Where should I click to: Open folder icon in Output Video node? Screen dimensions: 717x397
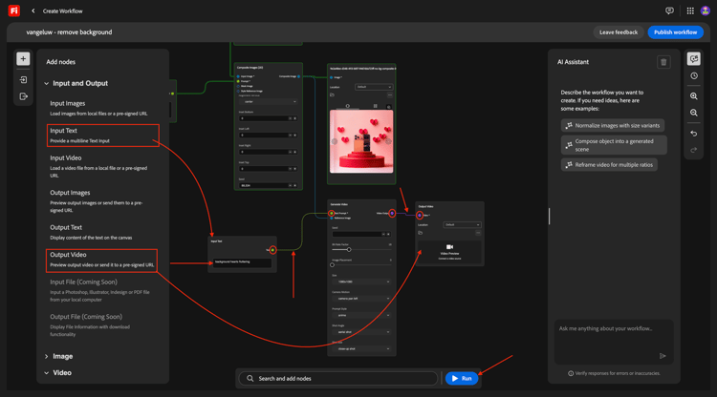pyautogui.click(x=420, y=233)
